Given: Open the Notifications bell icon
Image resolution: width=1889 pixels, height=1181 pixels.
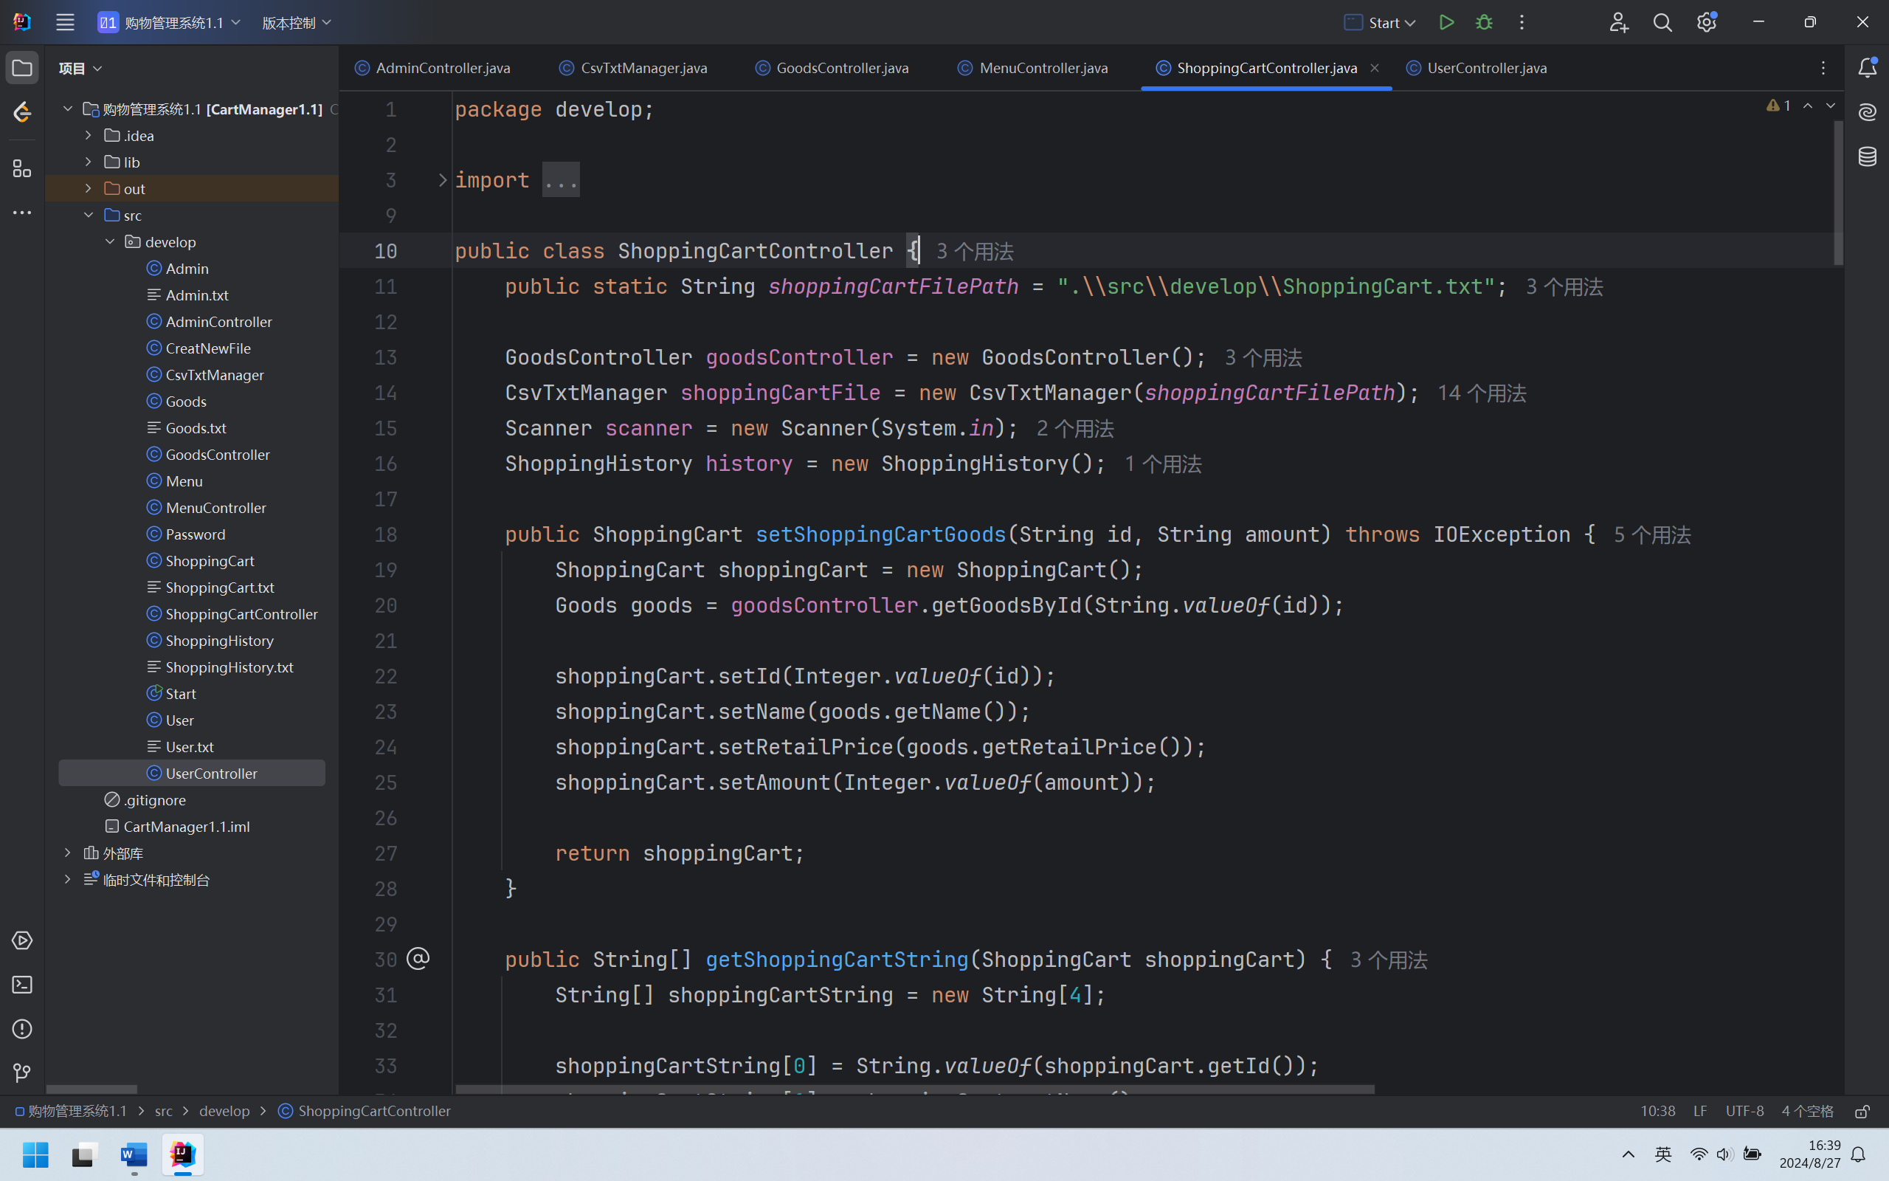Looking at the screenshot, I should tap(1867, 68).
